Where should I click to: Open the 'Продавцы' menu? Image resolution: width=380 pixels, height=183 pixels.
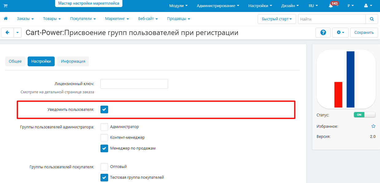pos(178,19)
